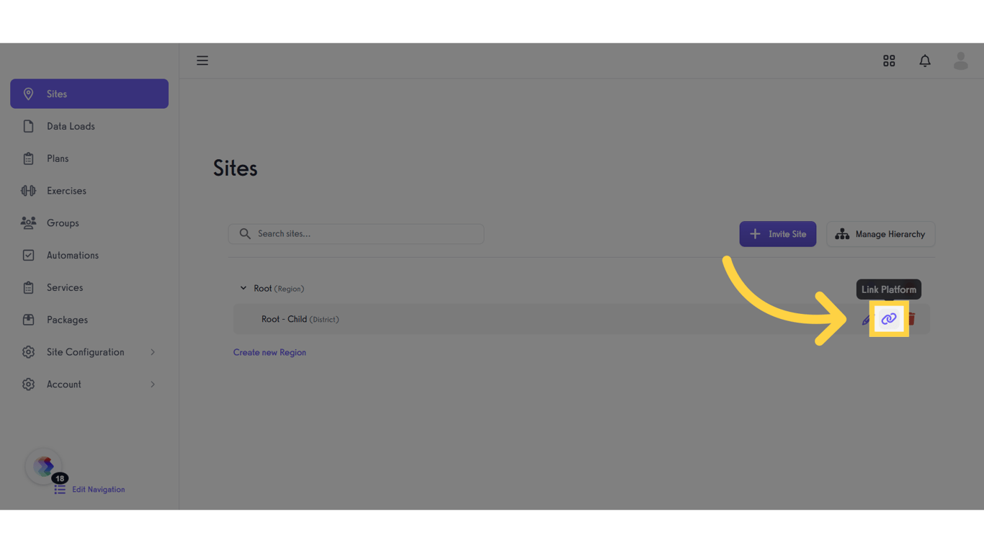This screenshot has height=553, width=984.
Task: Open the Data Loads section
Action: (x=70, y=126)
